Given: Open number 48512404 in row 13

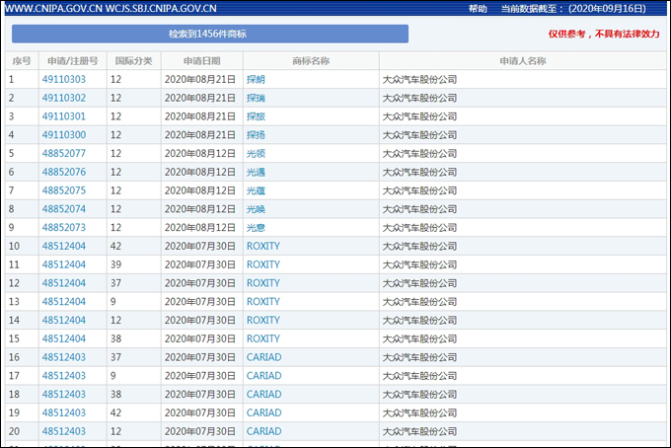Looking at the screenshot, I should (64, 302).
